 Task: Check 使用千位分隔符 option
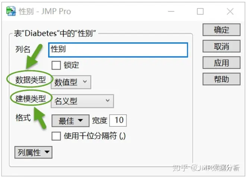coord(56,136)
